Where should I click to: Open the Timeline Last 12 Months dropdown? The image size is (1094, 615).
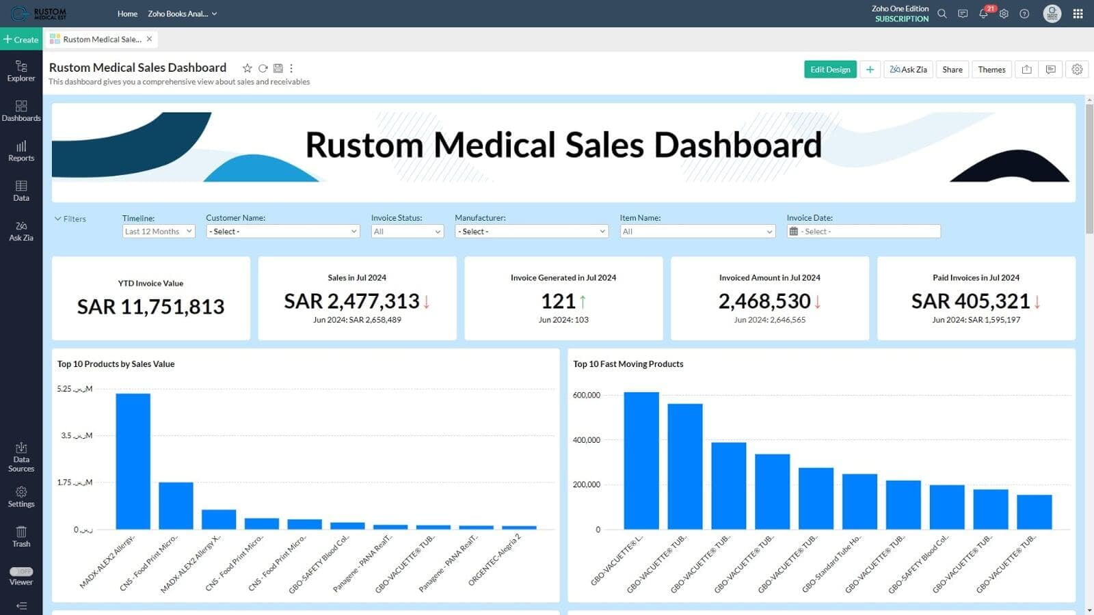[159, 232]
